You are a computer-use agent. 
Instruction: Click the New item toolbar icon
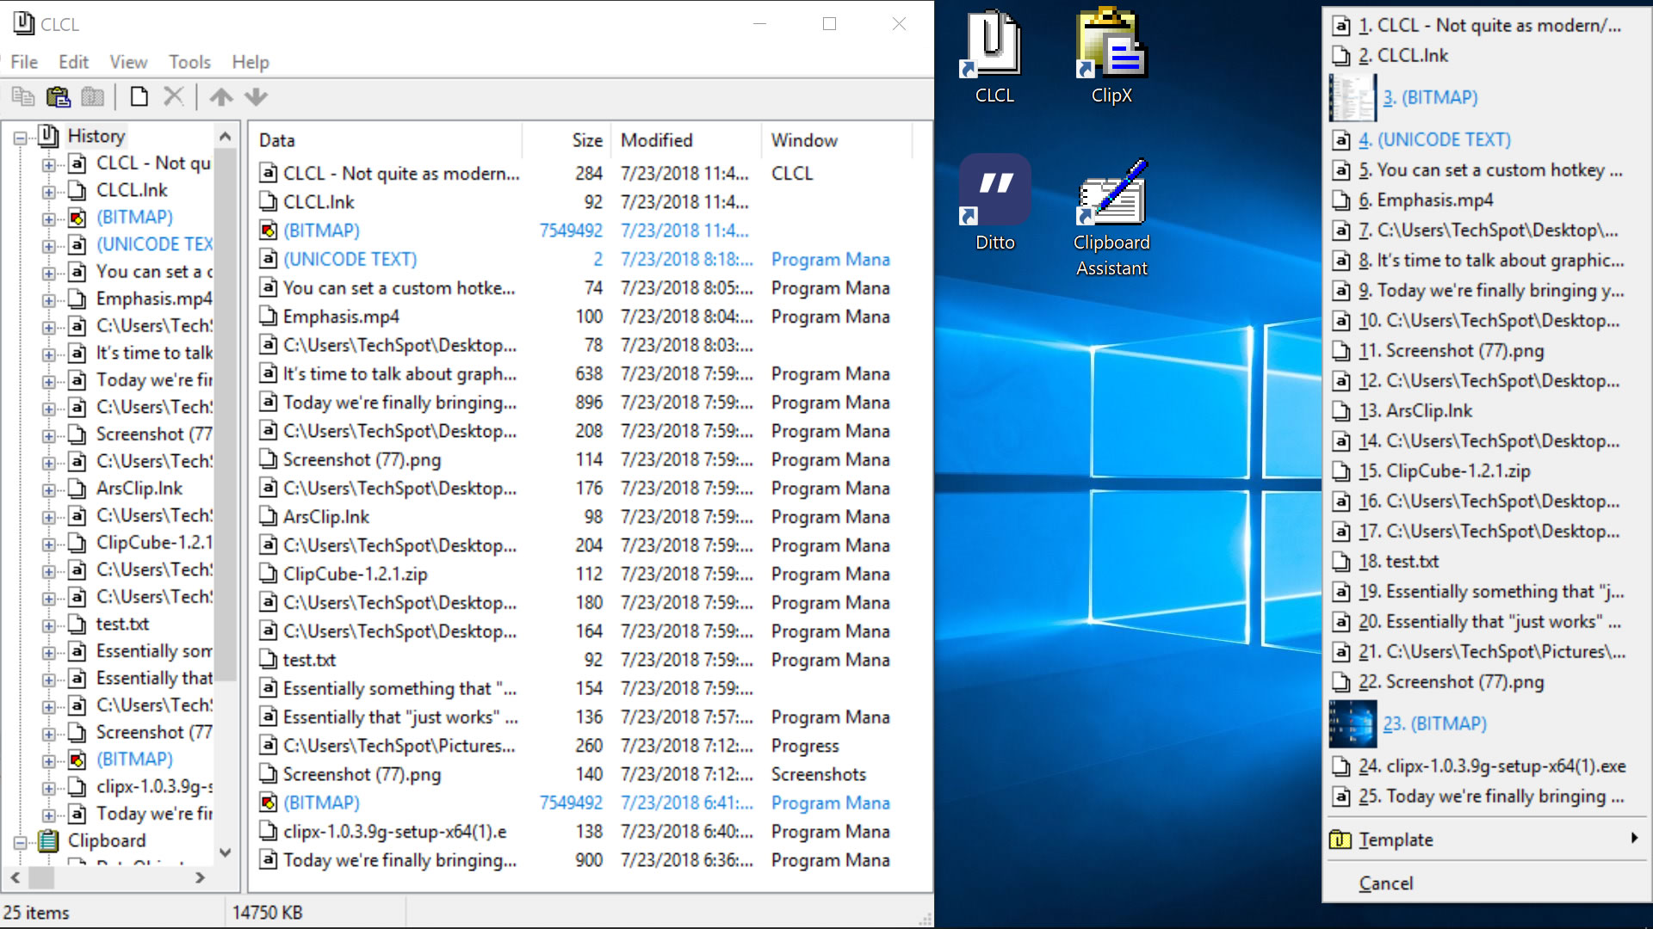[x=139, y=96]
